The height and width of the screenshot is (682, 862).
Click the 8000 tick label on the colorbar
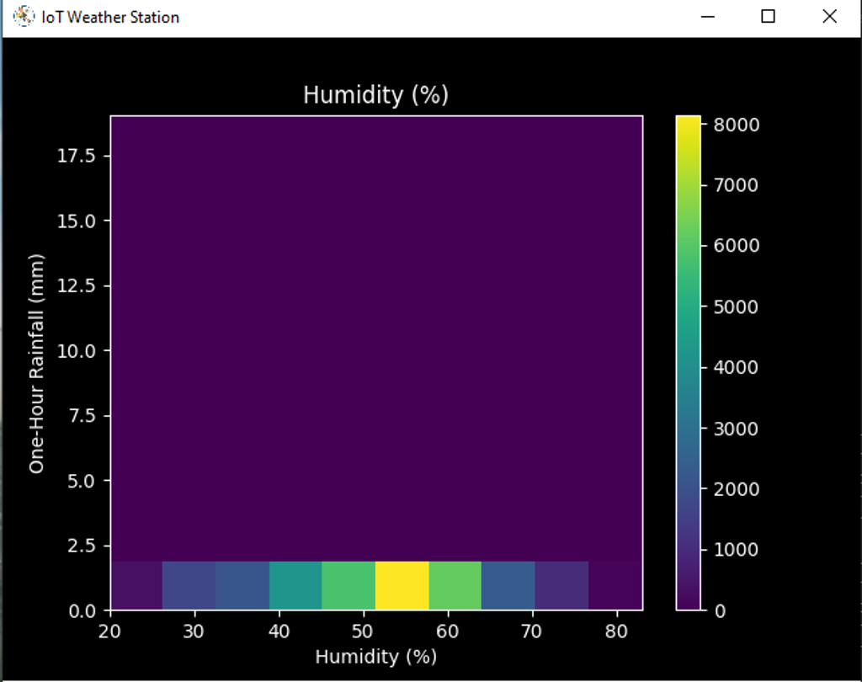click(x=737, y=125)
